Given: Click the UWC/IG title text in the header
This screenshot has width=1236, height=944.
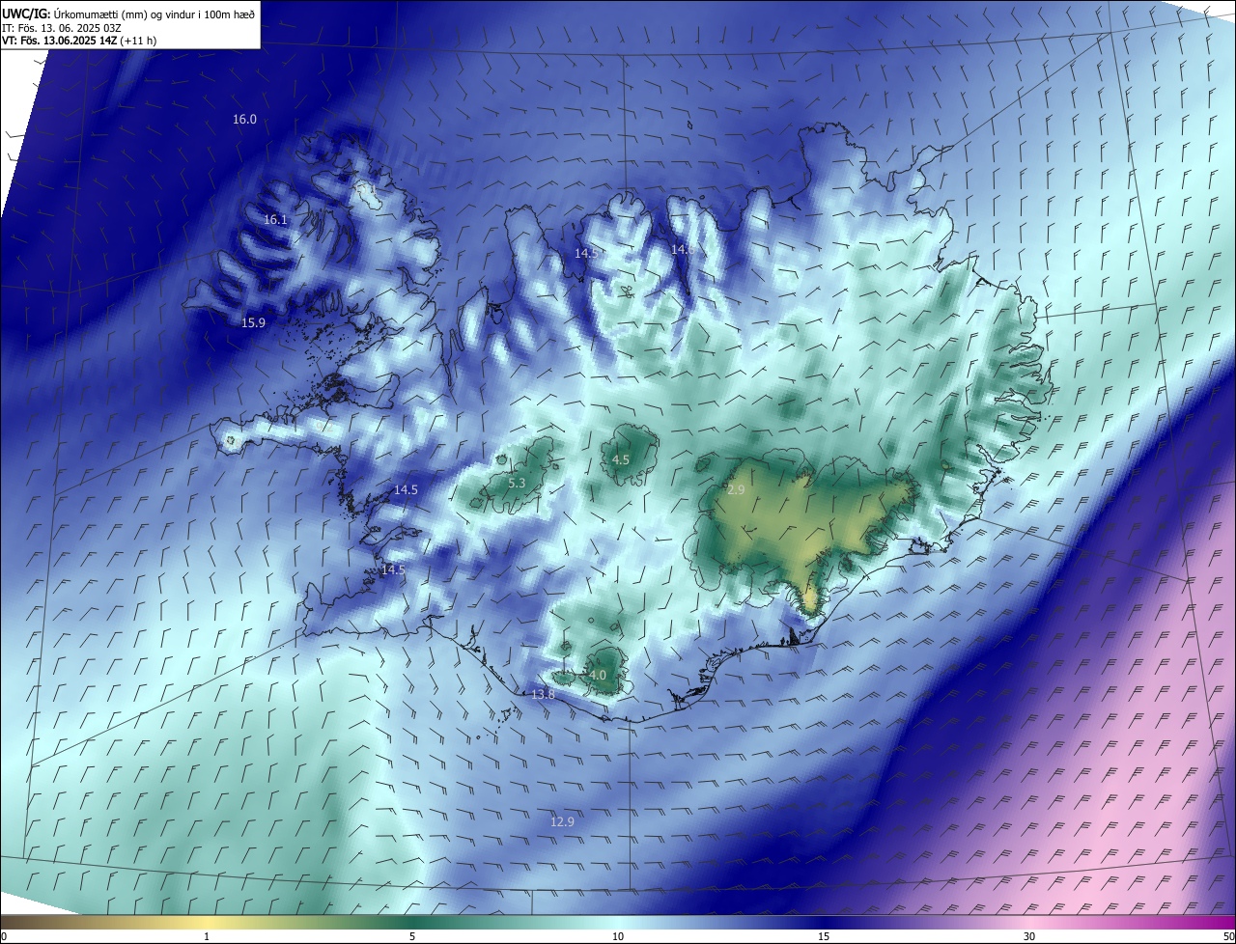Looking at the screenshot, I should click(26, 14).
